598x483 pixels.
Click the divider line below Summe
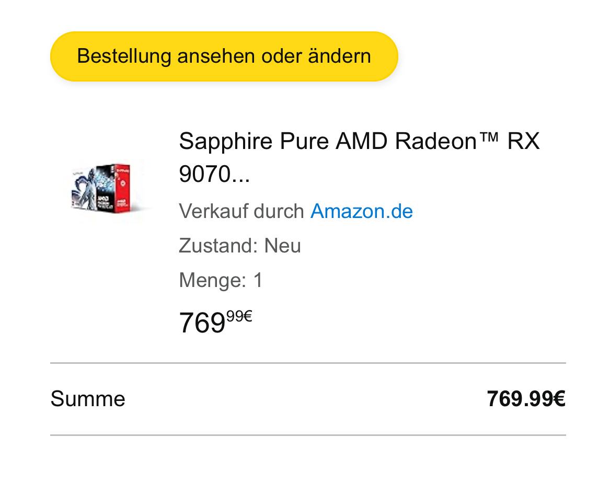coord(308,434)
